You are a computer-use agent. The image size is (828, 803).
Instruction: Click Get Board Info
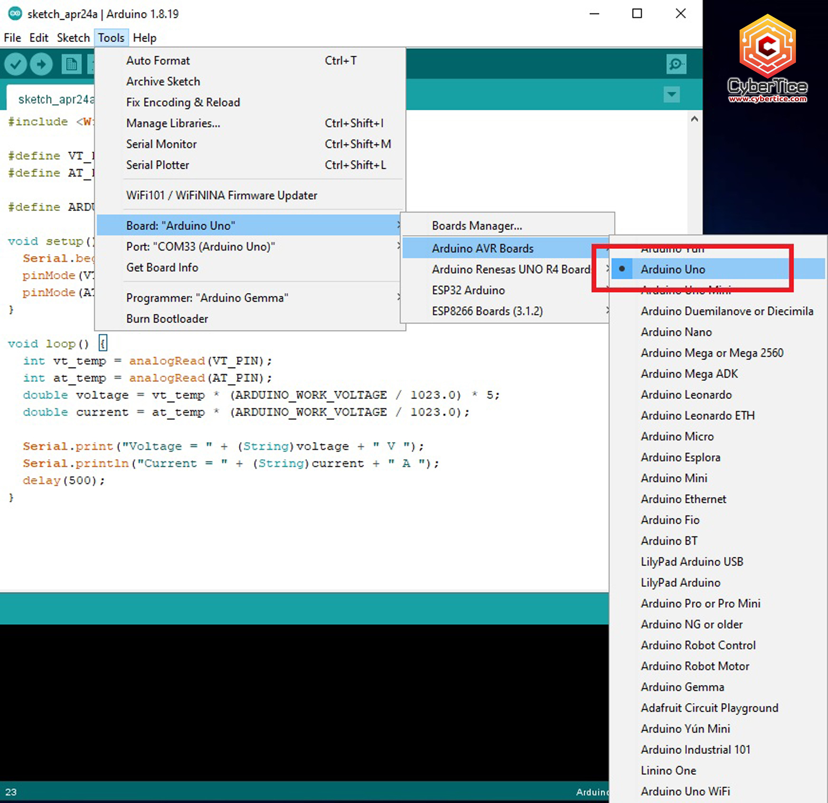tap(162, 268)
